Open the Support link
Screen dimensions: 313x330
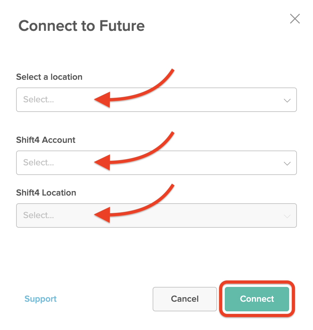41,299
